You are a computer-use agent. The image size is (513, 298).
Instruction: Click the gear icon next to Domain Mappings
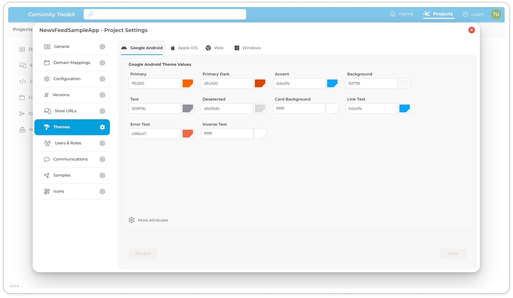(x=102, y=63)
